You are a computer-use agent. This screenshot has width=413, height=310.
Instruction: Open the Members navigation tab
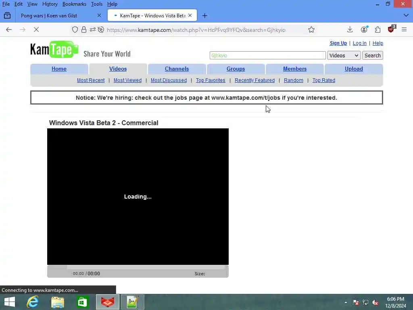click(295, 69)
